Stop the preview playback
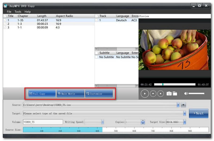Viewport: 214px width, 141px height. (160, 94)
